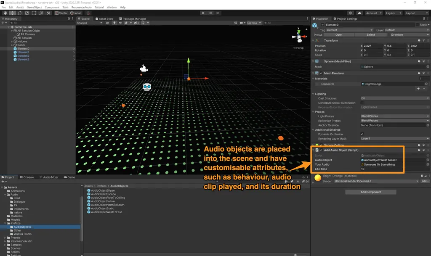Select the Rotate tool

[x=20, y=13]
